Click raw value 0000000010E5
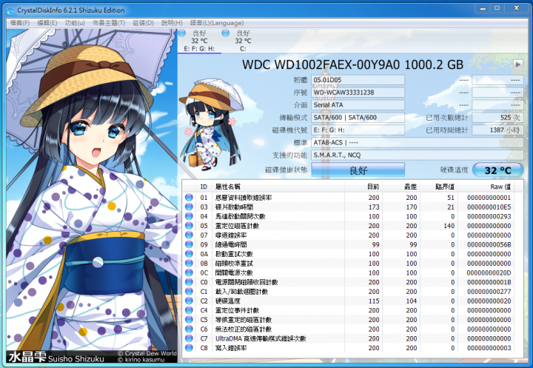533x368 pixels. [x=489, y=207]
